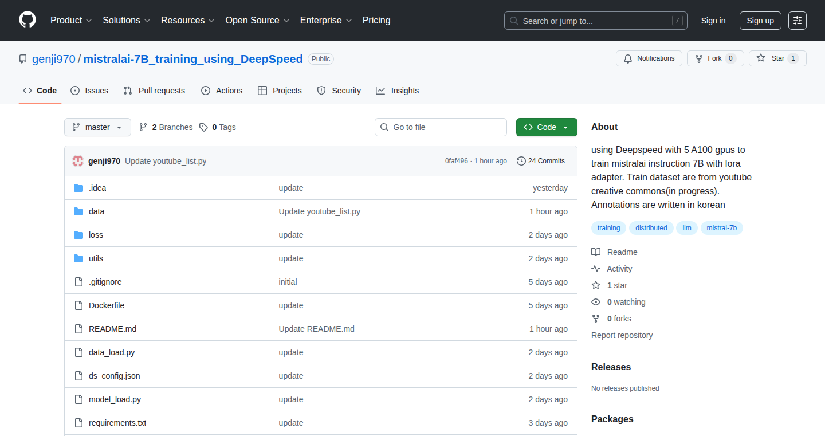The width and height of the screenshot is (825, 436).
Task: Select the training topic tag
Action: click(x=608, y=228)
